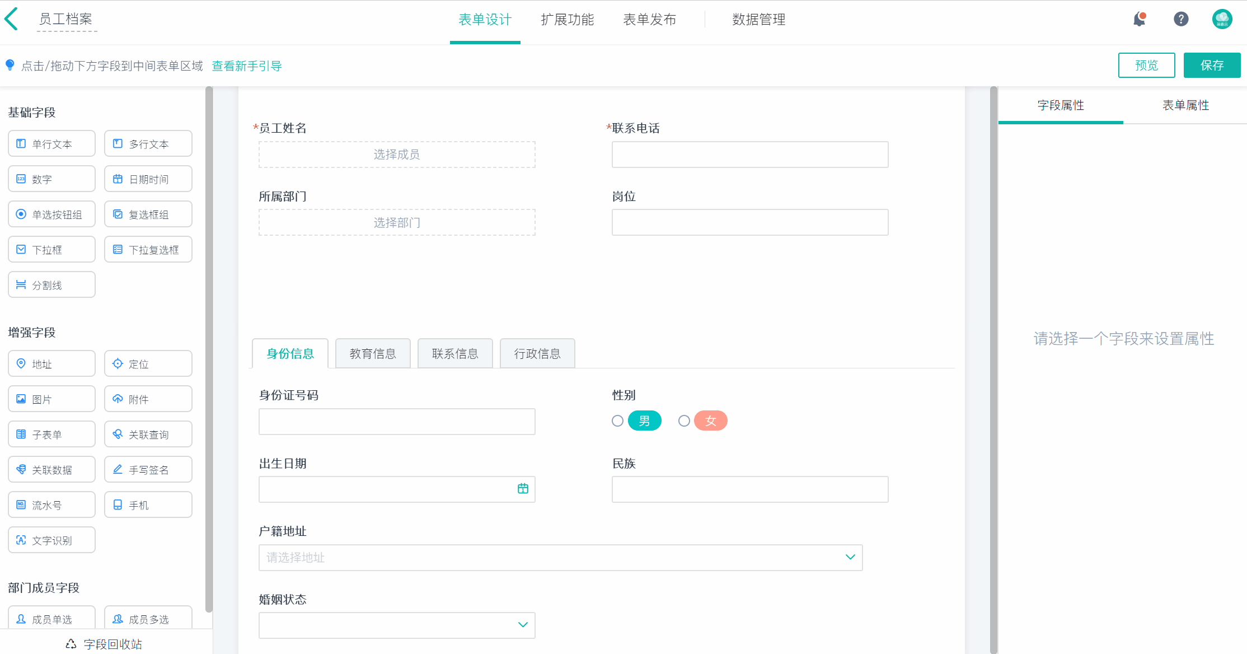
Task: Add a 子表单 sub-form field
Action: 51,434
